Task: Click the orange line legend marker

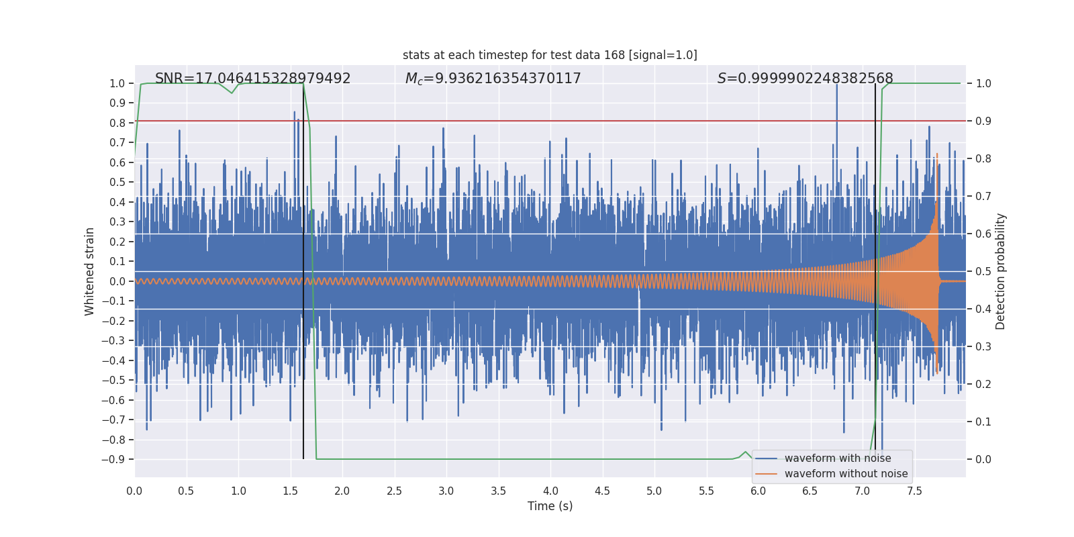Action: pos(766,474)
